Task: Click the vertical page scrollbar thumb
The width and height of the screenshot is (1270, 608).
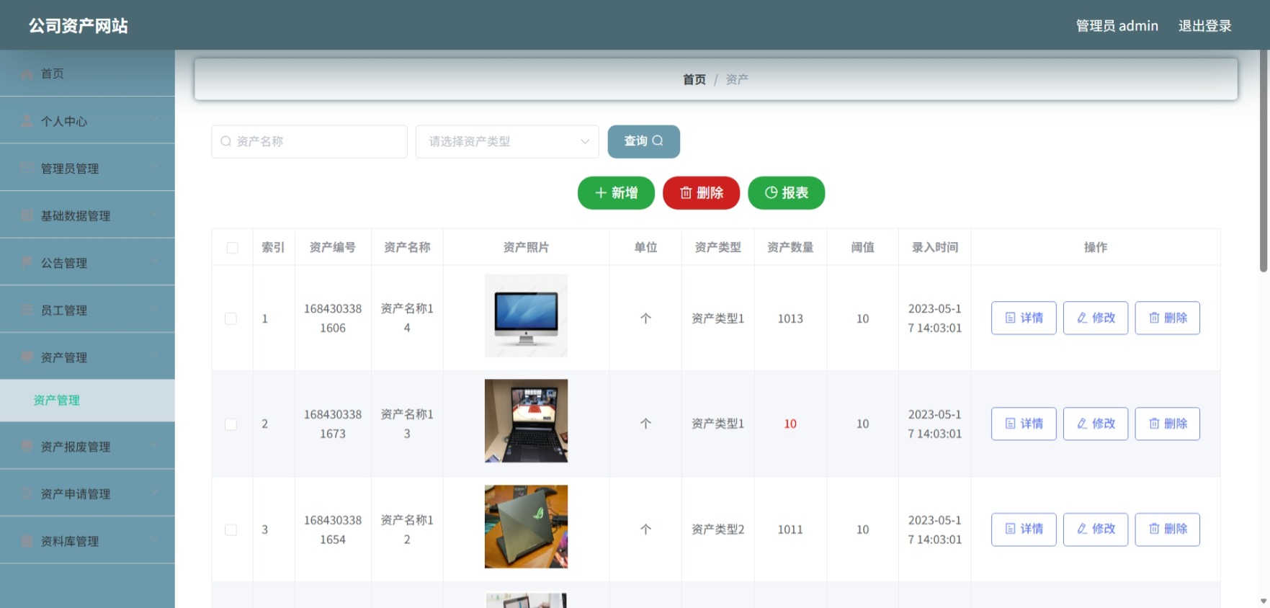Action: click(1264, 161)
